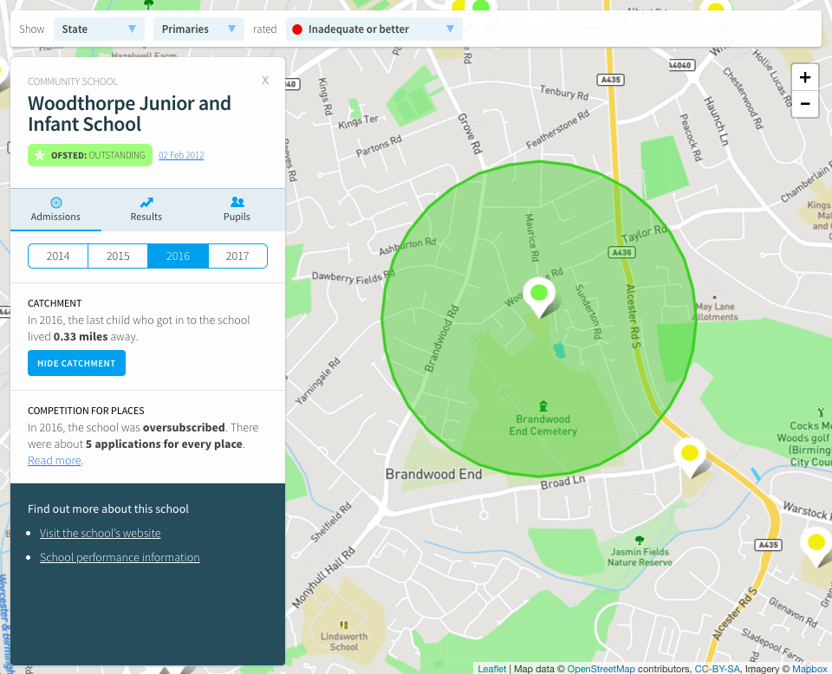The height and width of the screenshot is (674, 832).
Task: Select the 2017 admissions year
Action: (x=237, y=256)
